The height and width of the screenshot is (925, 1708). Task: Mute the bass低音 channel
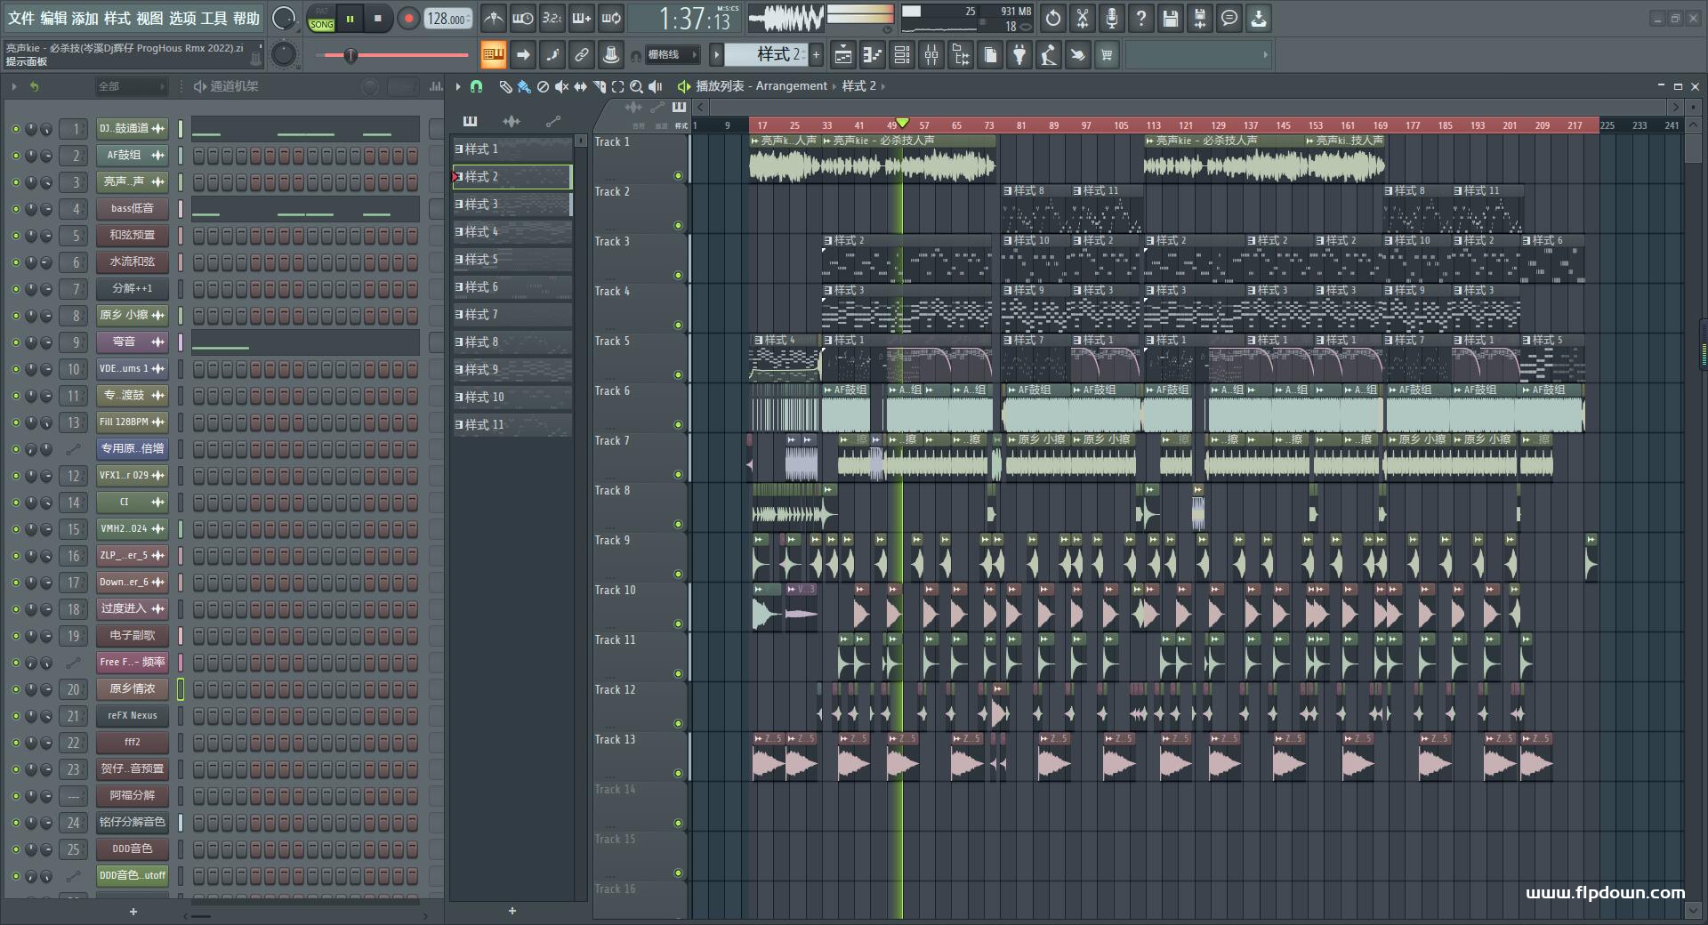15,209
